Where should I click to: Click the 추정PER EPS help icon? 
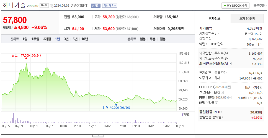pyautogui.click(x=222, y=92)
